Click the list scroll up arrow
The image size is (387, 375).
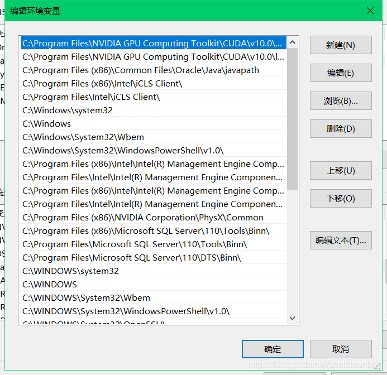coord(293,42)
